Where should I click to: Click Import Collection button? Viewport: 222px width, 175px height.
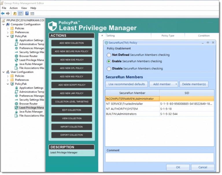72,127
